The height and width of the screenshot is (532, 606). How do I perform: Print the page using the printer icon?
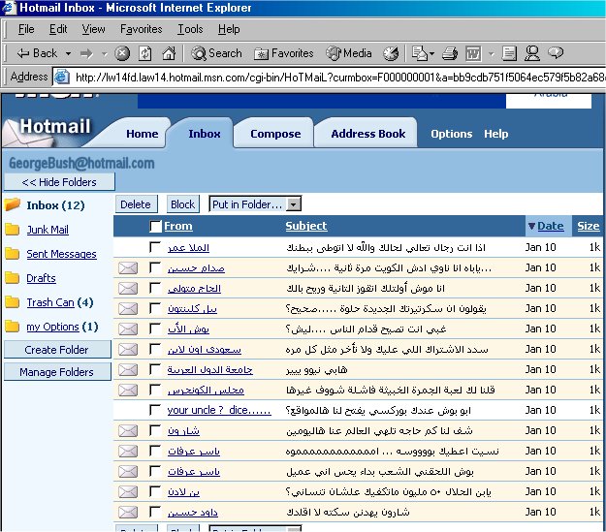pyautogui.click(x=450, y=53)
